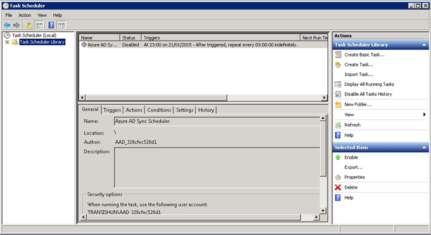The height and width of the screenshot is (235, 431).
Task: Expand the Task Scheduler Library tree node
Action: click(7, 42)
